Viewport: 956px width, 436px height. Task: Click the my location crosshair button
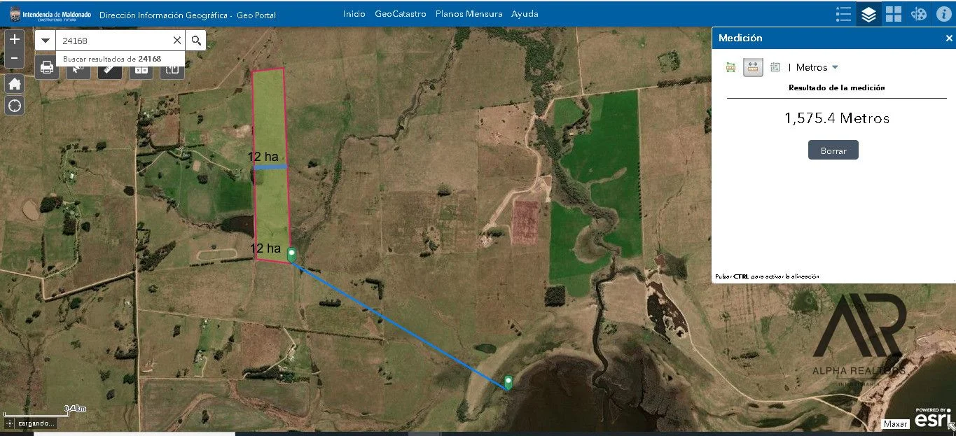(x=14, y=106)
